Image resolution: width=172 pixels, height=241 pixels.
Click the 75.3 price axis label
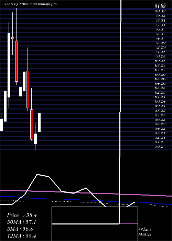pos(159,34)
